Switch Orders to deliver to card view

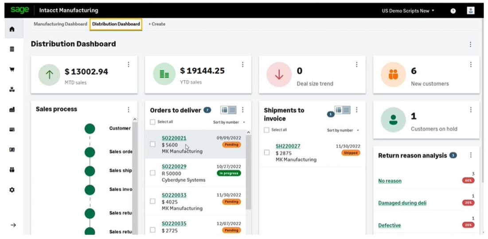pos(224,110)
